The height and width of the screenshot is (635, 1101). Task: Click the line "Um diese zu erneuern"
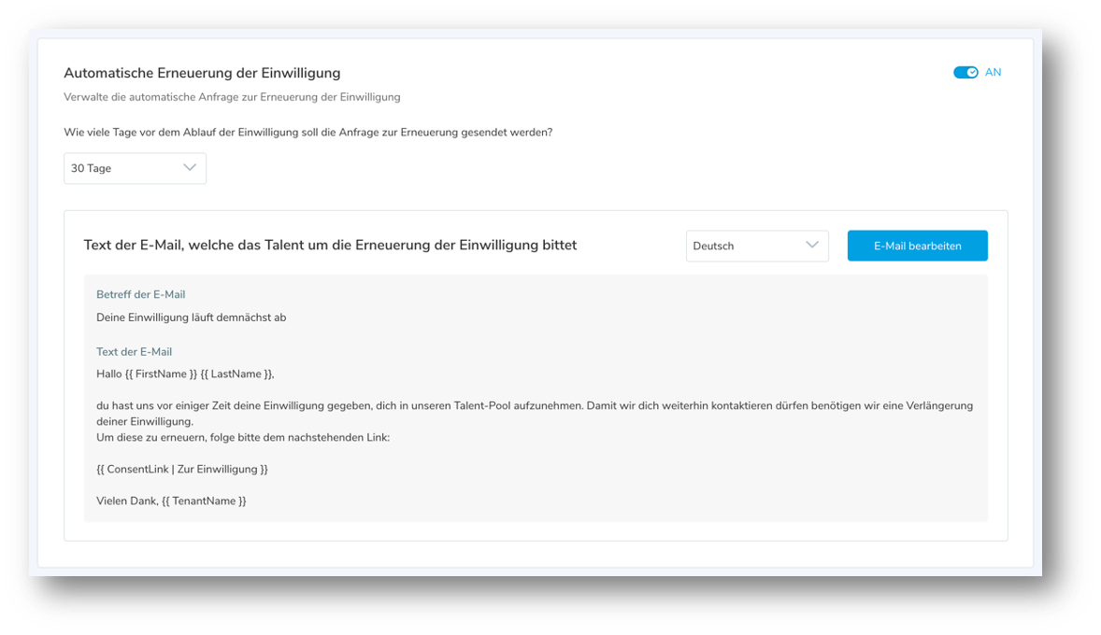243,437
